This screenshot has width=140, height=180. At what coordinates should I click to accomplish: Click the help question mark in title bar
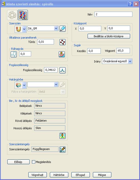[x=130, y=4]
